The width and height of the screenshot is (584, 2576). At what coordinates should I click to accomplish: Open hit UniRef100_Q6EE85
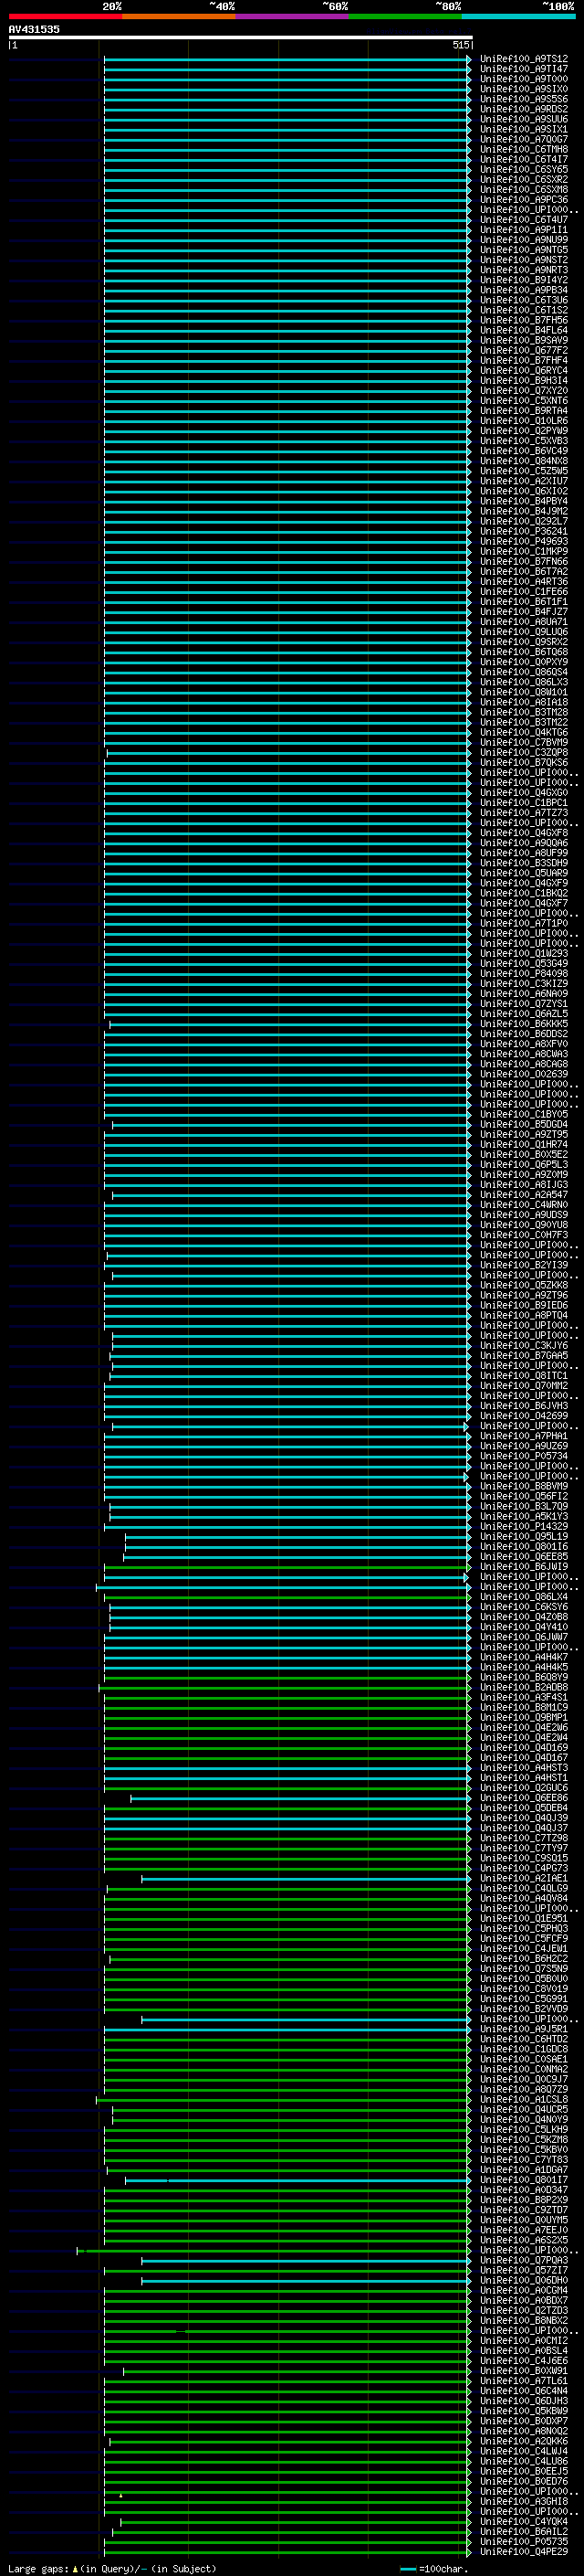click(x=523, y=1556)
